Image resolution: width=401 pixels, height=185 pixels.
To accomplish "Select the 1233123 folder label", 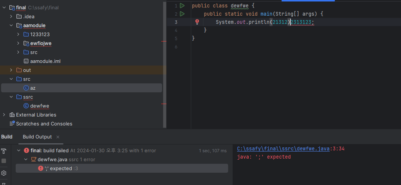I will (40, 34).
